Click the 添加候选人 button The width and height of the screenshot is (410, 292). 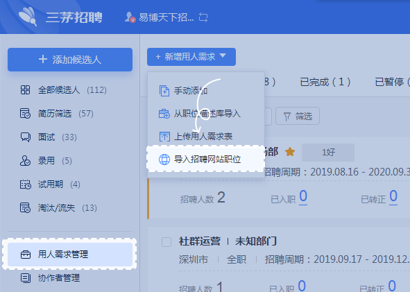click(70, 60)
